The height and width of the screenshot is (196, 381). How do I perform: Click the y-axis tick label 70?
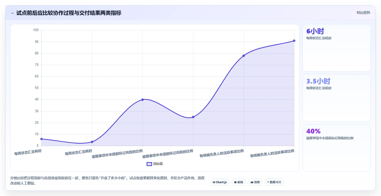click(x=37, y=65)
